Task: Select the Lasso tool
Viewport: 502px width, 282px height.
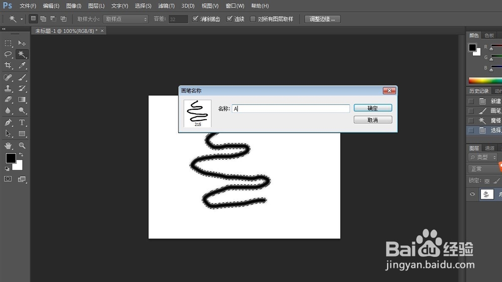Action: click(x=8, y=54)
